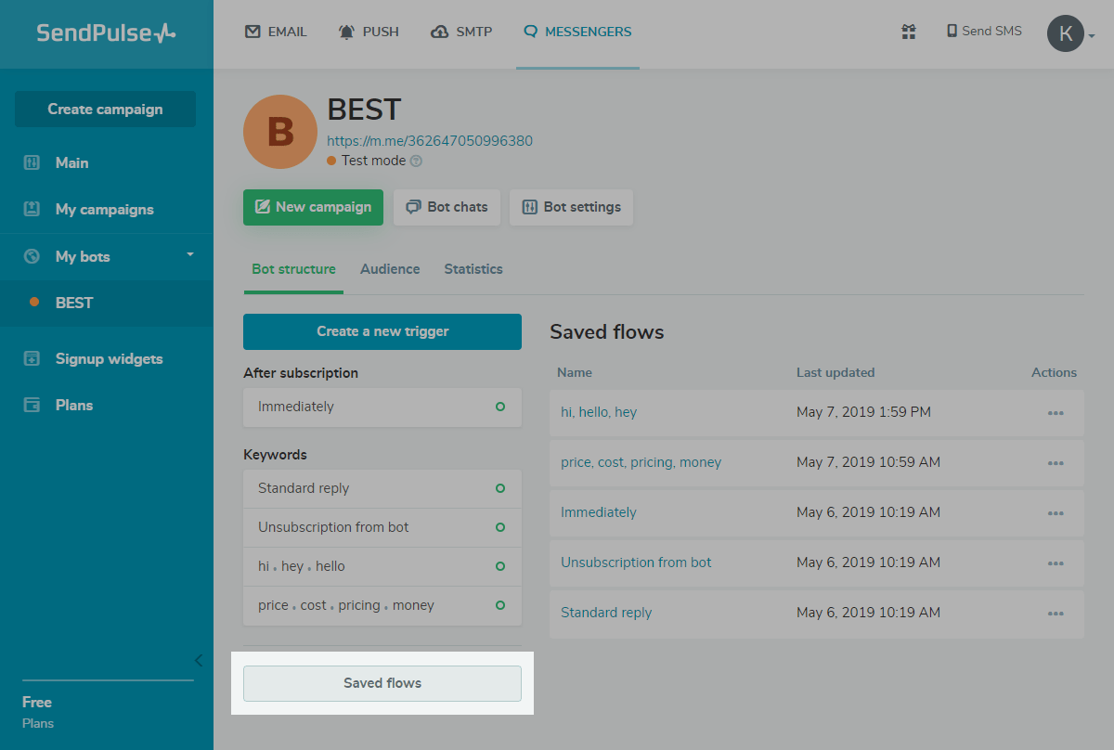This screenshot has width=1114, height=750.
Task: Switch to the Statistics tab
Action: tap(473, 269)
